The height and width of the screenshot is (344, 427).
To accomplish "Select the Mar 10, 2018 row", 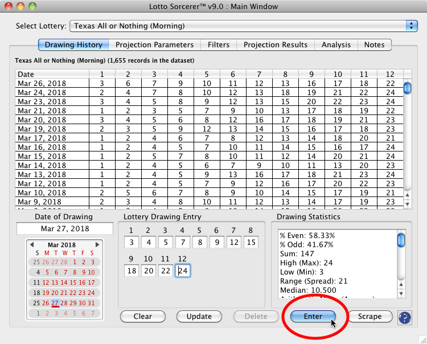I will tap(209, 193).
